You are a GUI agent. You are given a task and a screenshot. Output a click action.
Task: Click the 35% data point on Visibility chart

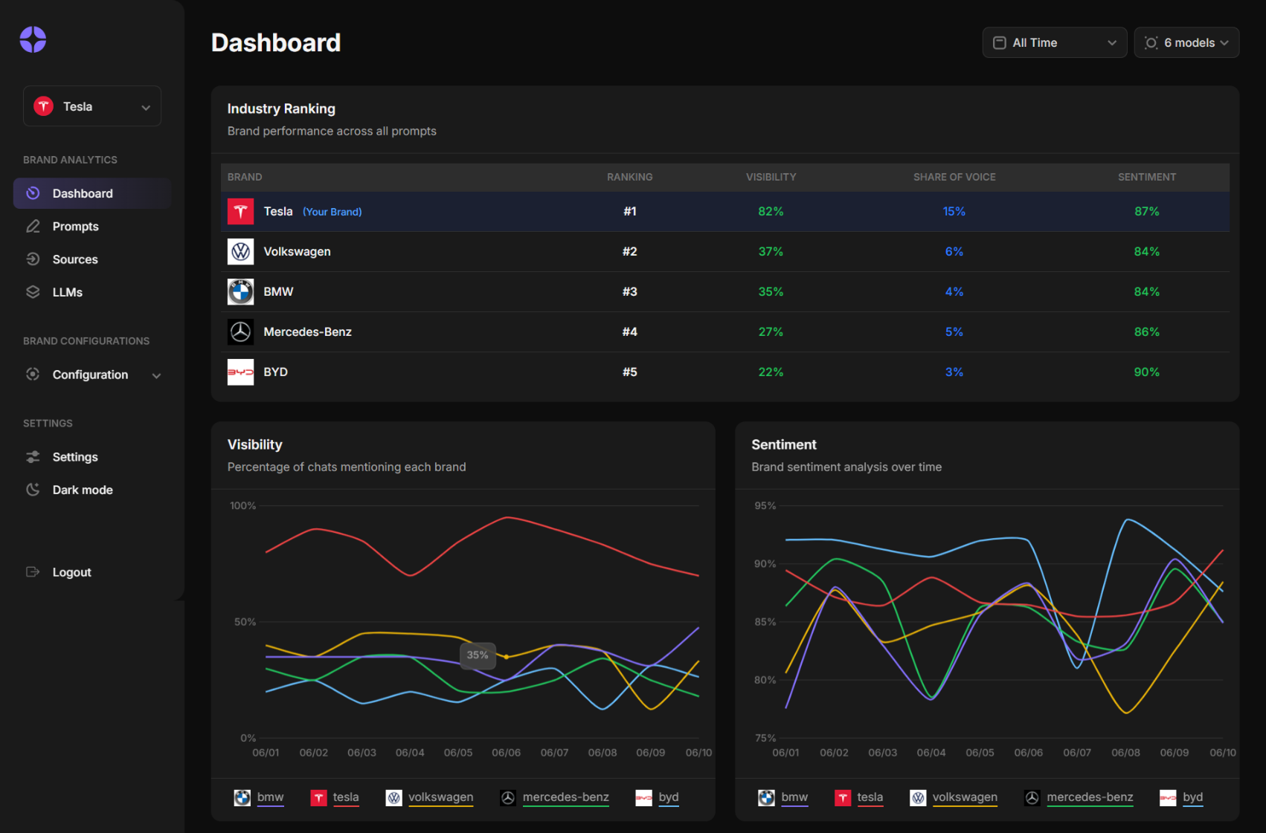point(507,657)
